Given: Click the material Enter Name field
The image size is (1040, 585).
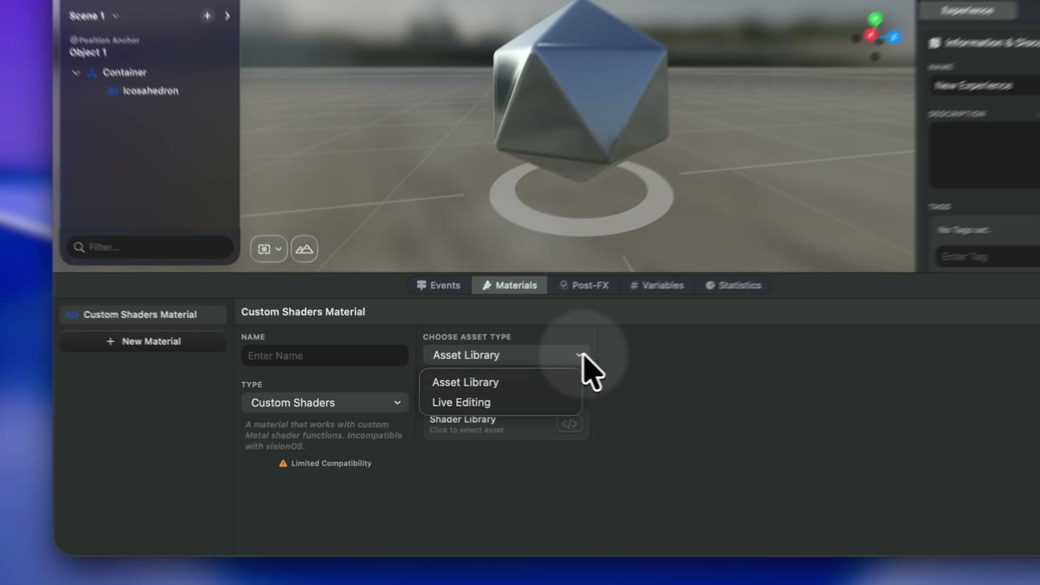Looking at the screenshot, I should tap(324, 355).
